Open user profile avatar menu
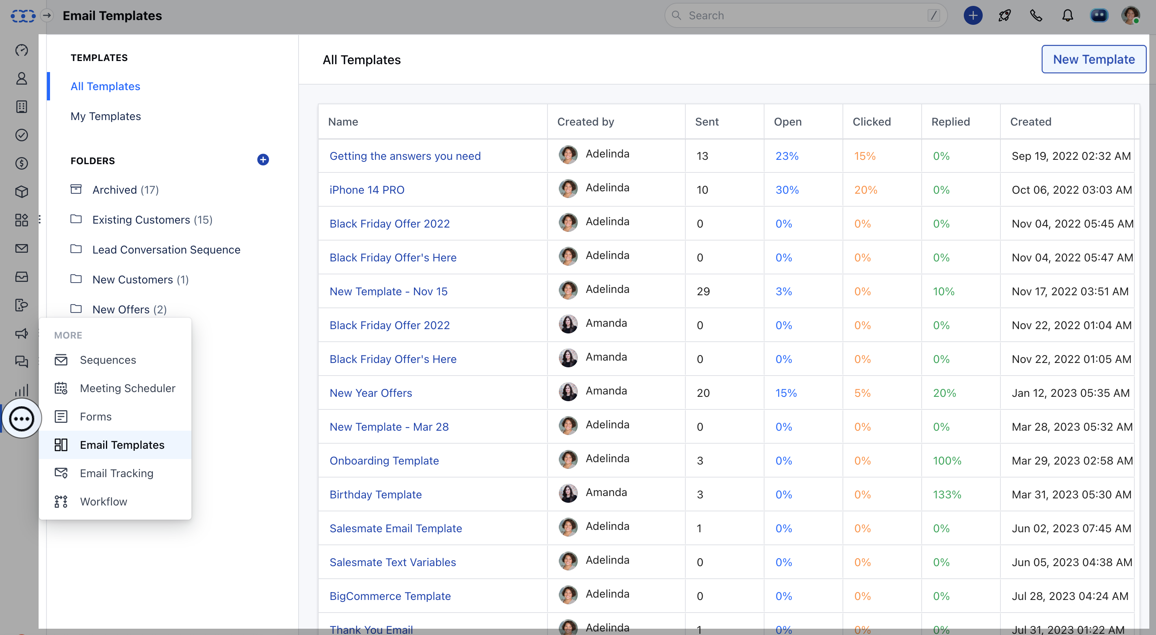 pos(1130,16)
